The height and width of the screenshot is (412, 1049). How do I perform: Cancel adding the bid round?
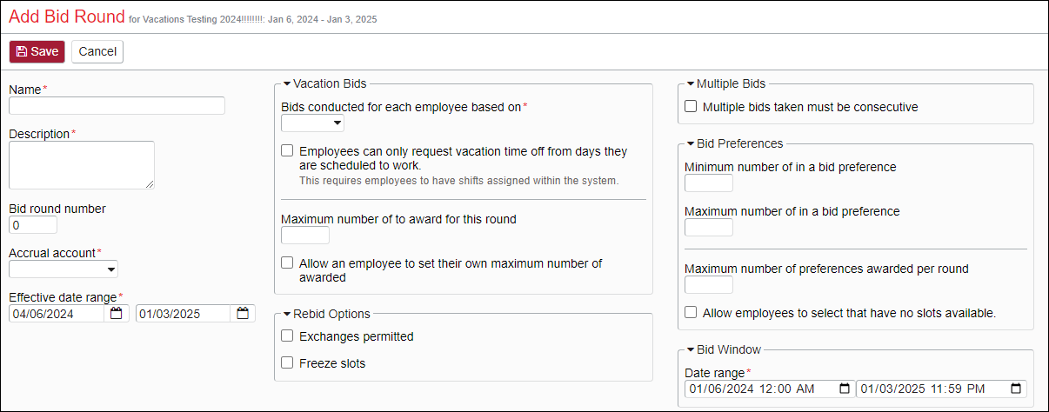[97, 51]
